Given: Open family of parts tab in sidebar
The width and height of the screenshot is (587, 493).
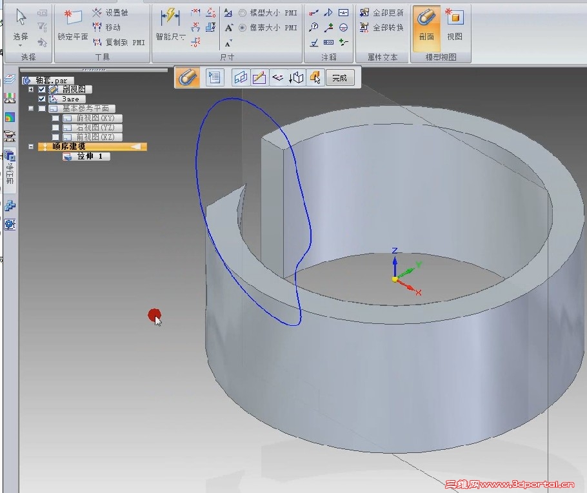Looking at the screenshot, I should click(x=10, y=205).
